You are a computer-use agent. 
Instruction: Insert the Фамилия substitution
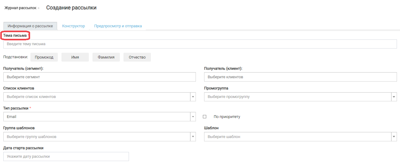coord(106,57)
